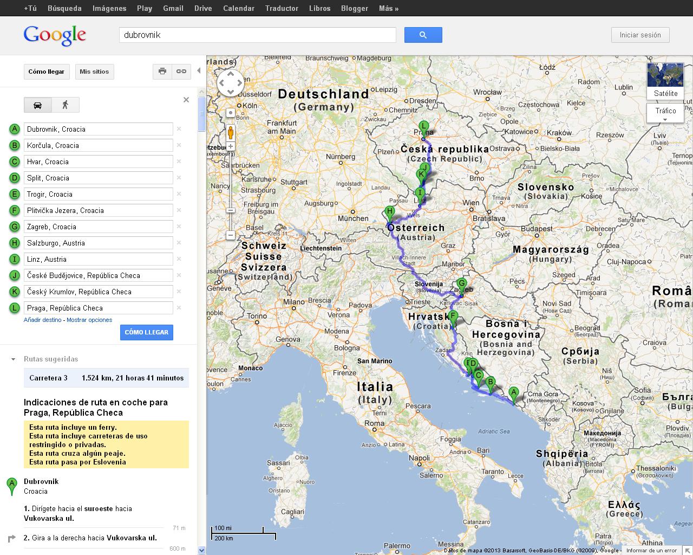The height and width of the screenshot is (555, 693).
Task: Remove the Korčula, Croacia destination
Action: [x=179, y=145]
